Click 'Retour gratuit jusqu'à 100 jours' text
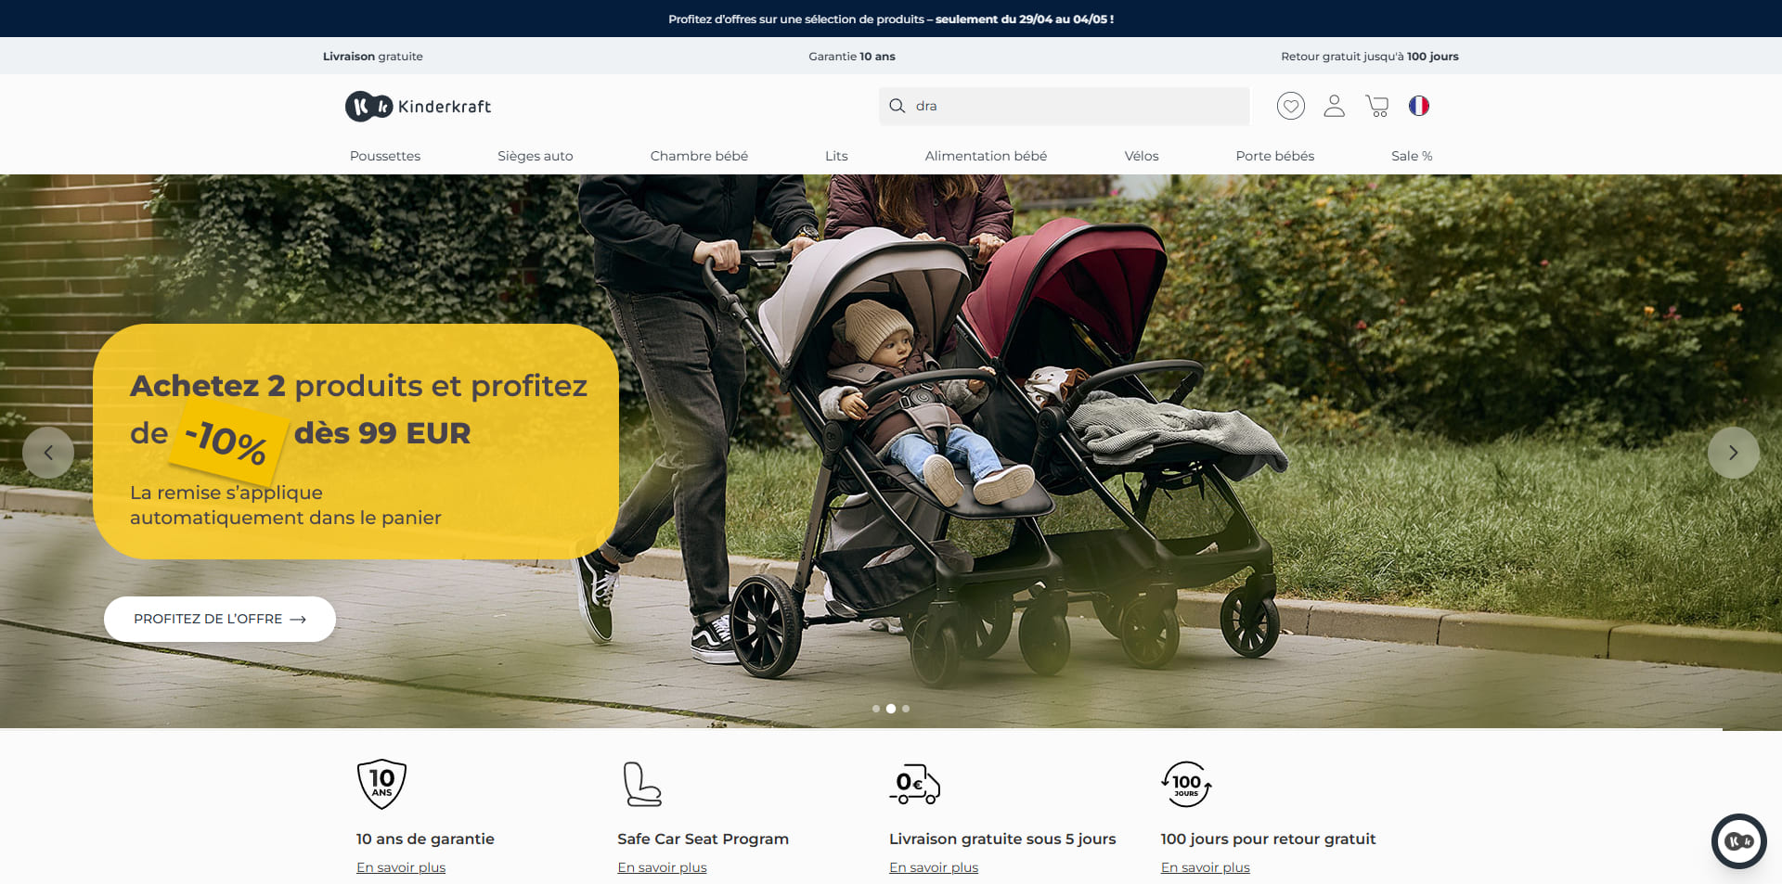1782x884 pixels. point(1370,57)
